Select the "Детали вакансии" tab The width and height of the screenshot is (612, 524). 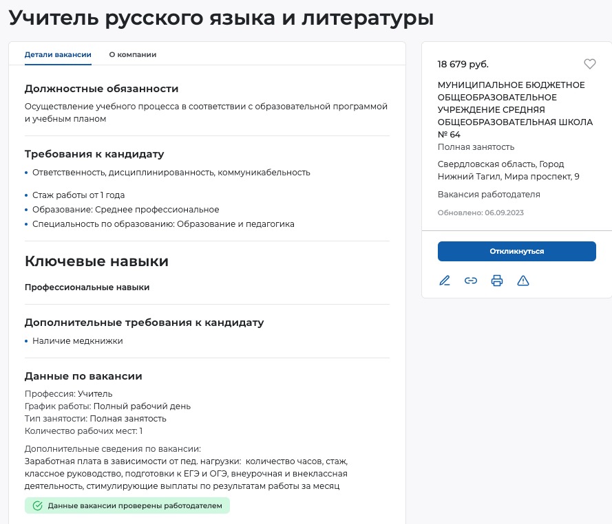click(58, 54)
